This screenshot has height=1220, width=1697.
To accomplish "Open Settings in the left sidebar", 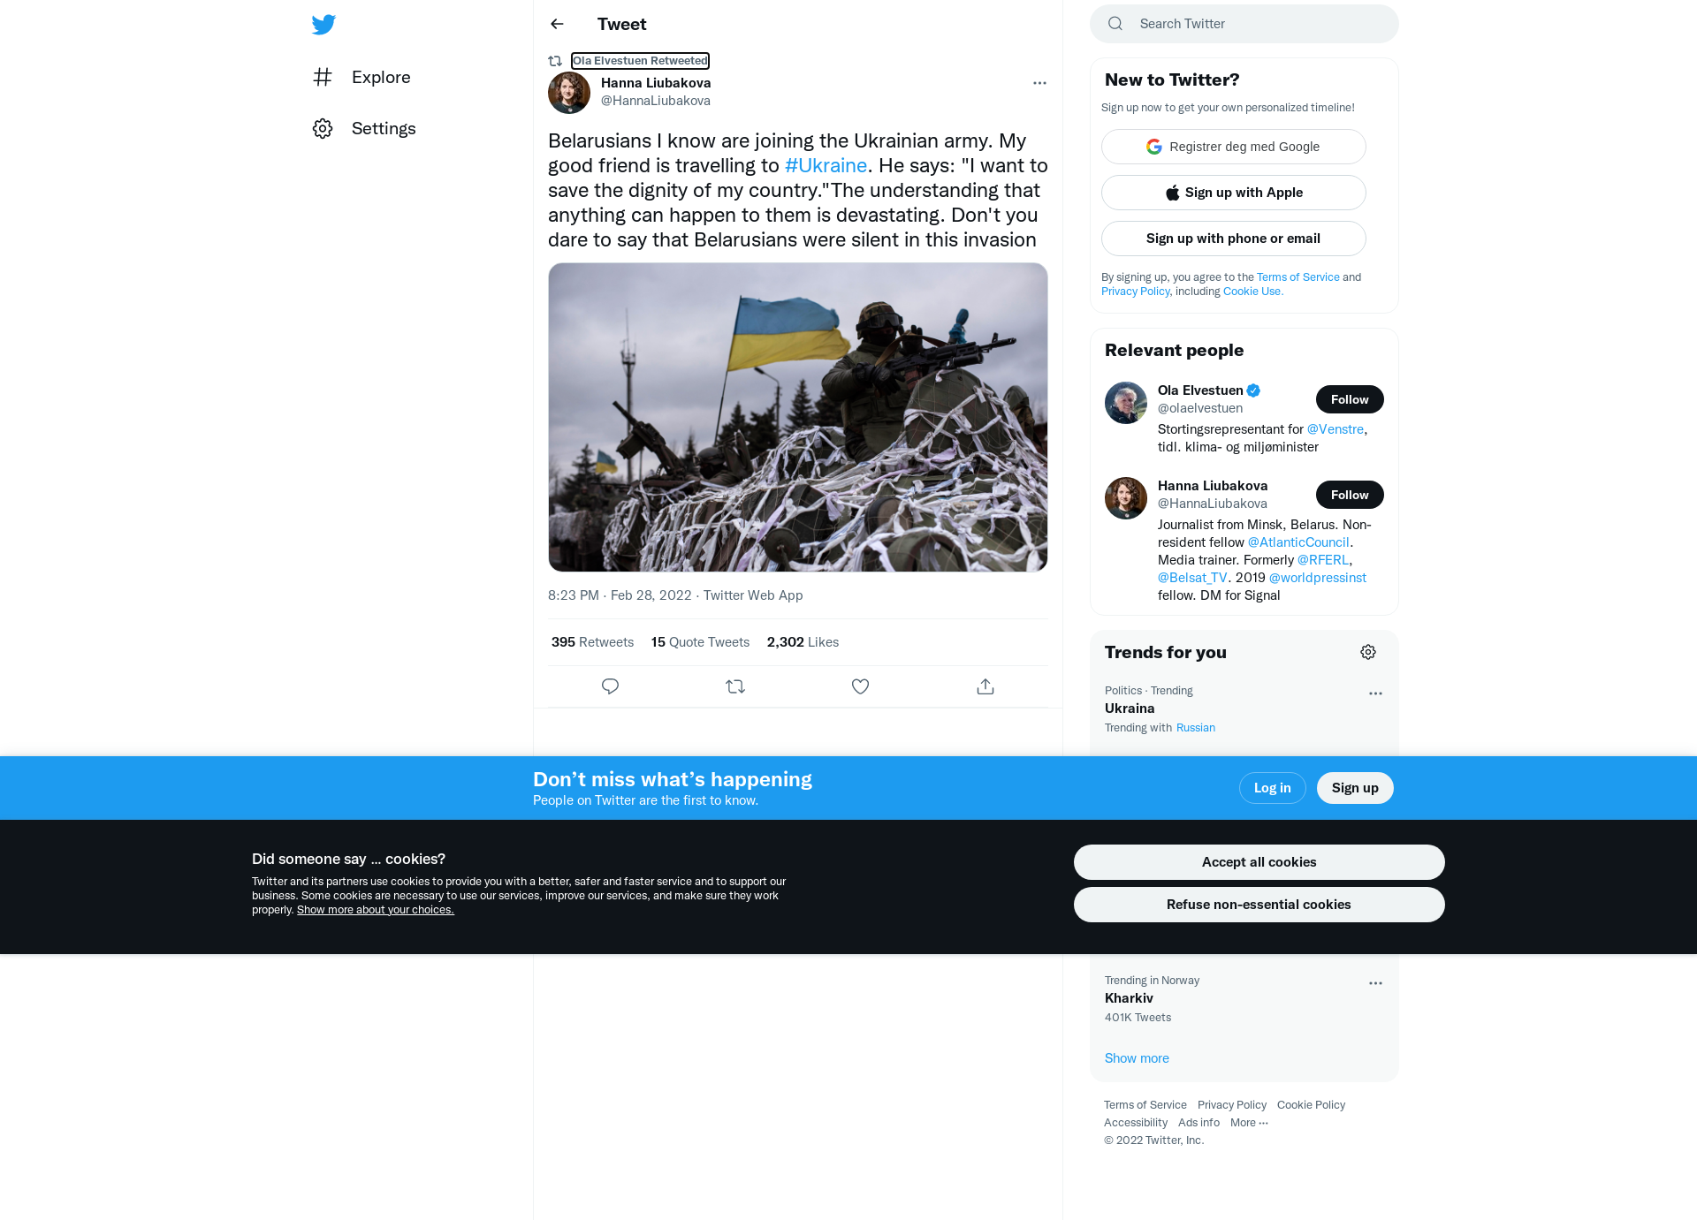I will pyautogui.click(x=364, y=128).
